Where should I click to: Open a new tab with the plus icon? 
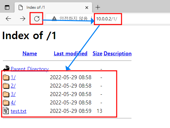point(98,7)
